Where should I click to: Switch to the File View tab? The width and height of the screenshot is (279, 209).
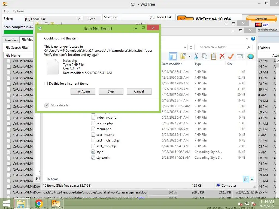27,40
